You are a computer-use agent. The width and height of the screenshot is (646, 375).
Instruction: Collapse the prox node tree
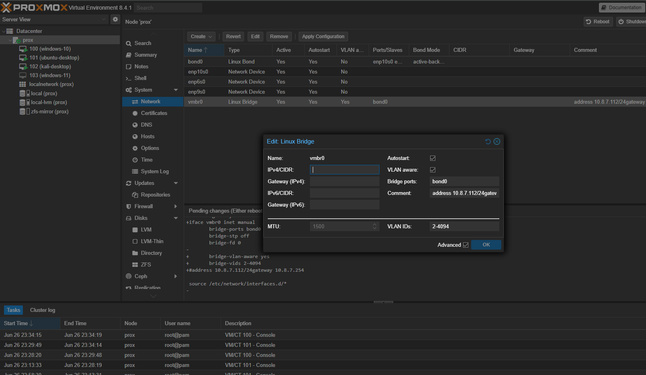[10, 40]
